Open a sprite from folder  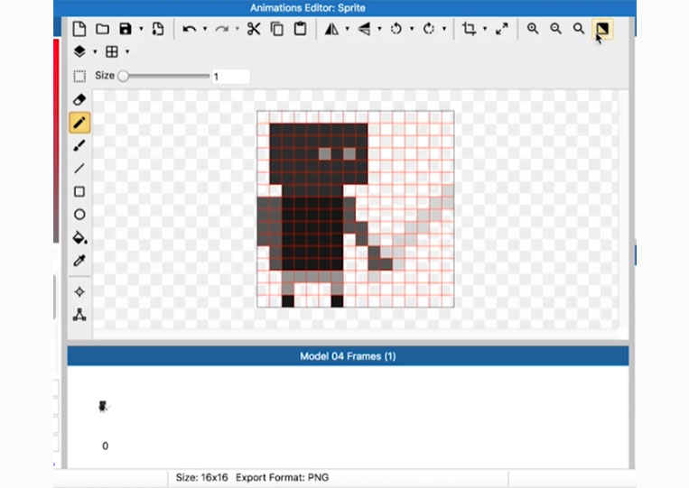(x=102, y=29)
